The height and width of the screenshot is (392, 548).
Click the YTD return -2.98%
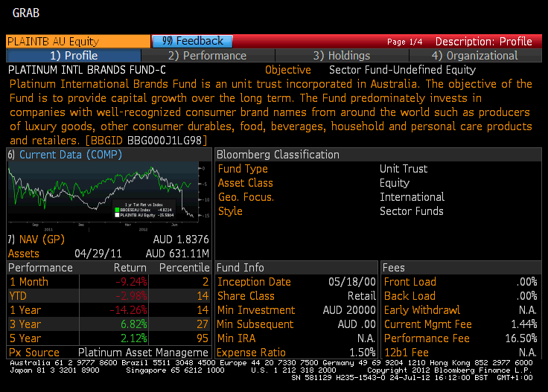131,296
